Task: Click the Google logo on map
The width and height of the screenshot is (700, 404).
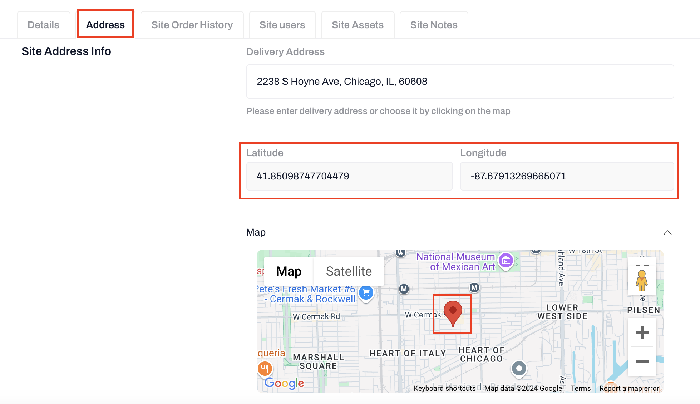Action: point(284,383)
